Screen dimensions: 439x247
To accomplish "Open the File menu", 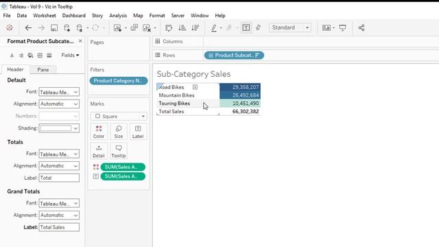I will (x=7, y=15).
